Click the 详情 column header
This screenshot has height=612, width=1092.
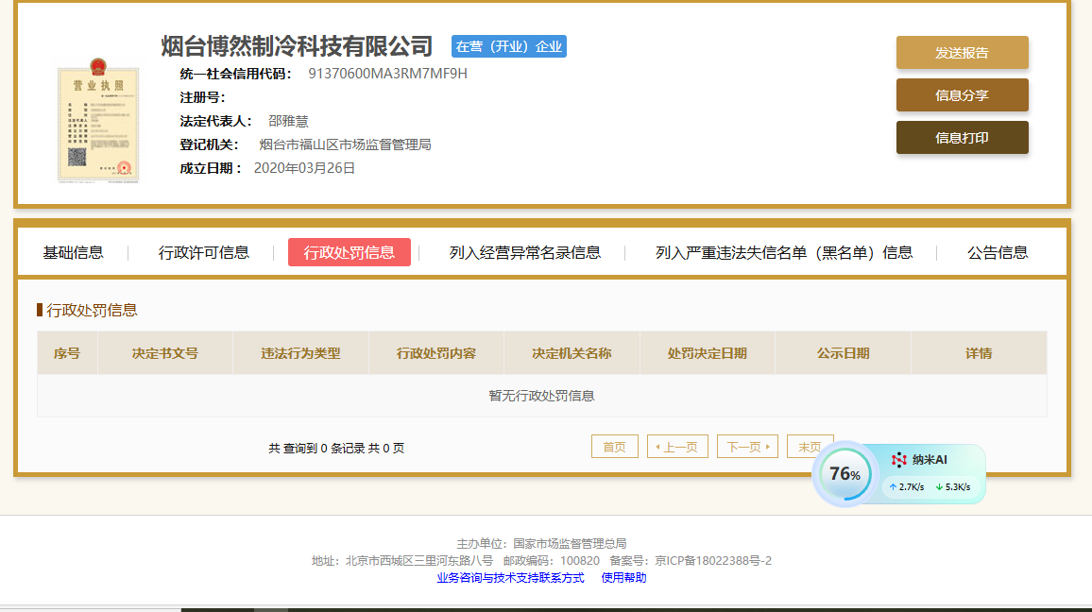[979, 353]
